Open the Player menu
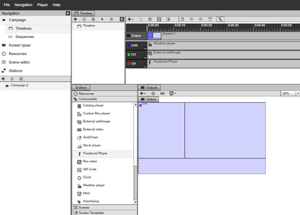This screenshot has height=215, width=300. tap(43, 5)
